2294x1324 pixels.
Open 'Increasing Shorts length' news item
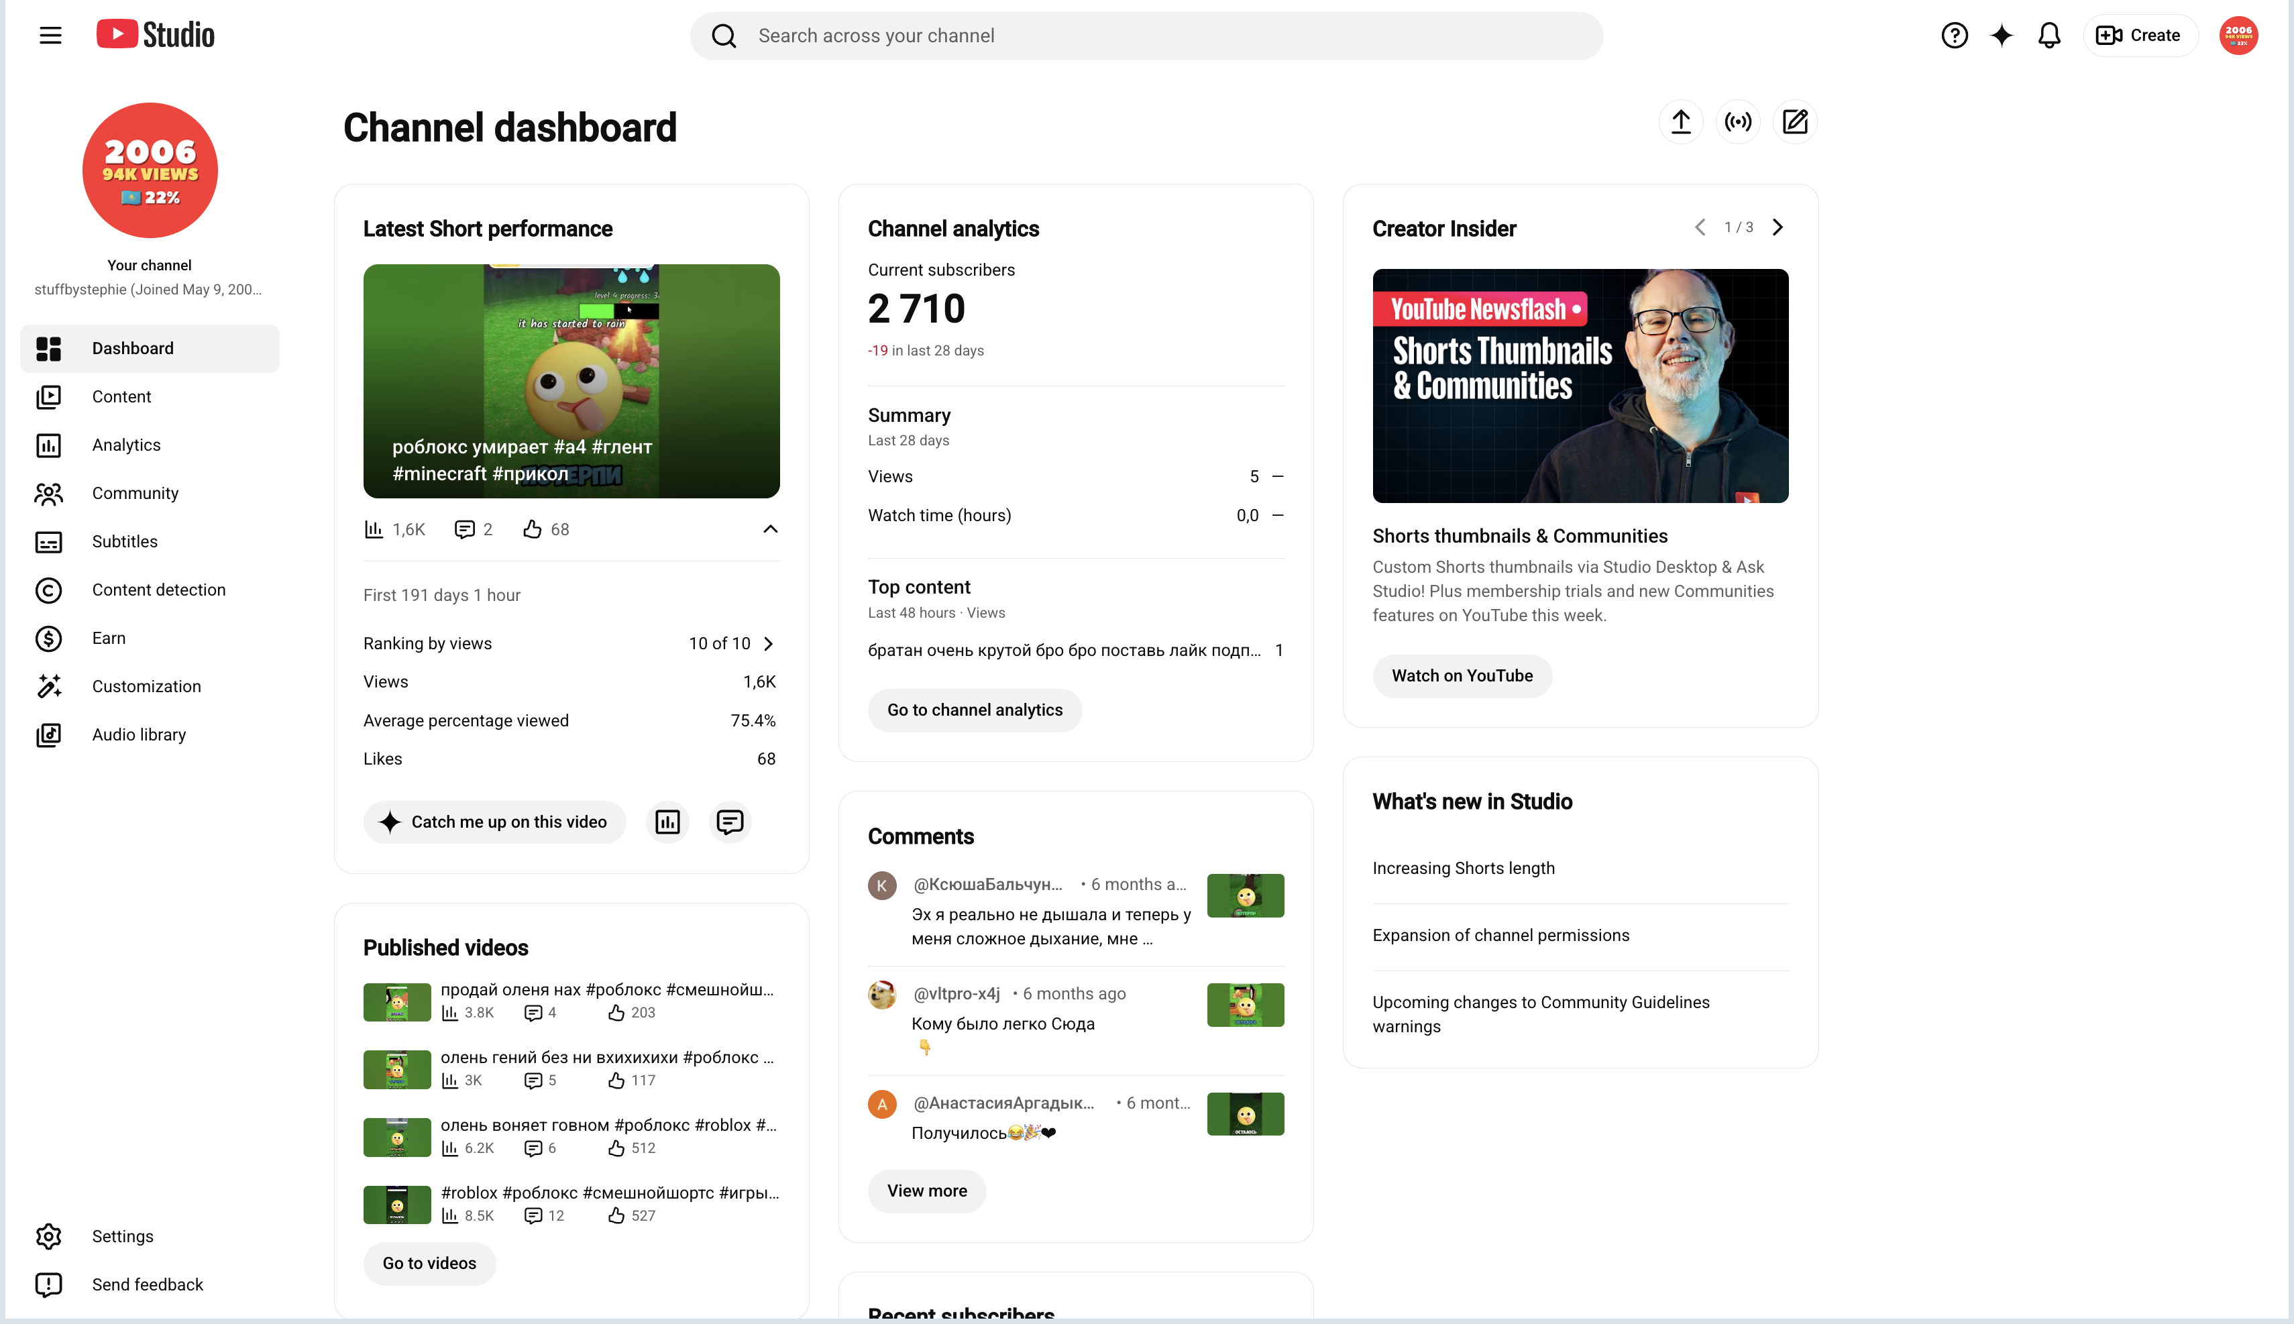point(1463,869)
